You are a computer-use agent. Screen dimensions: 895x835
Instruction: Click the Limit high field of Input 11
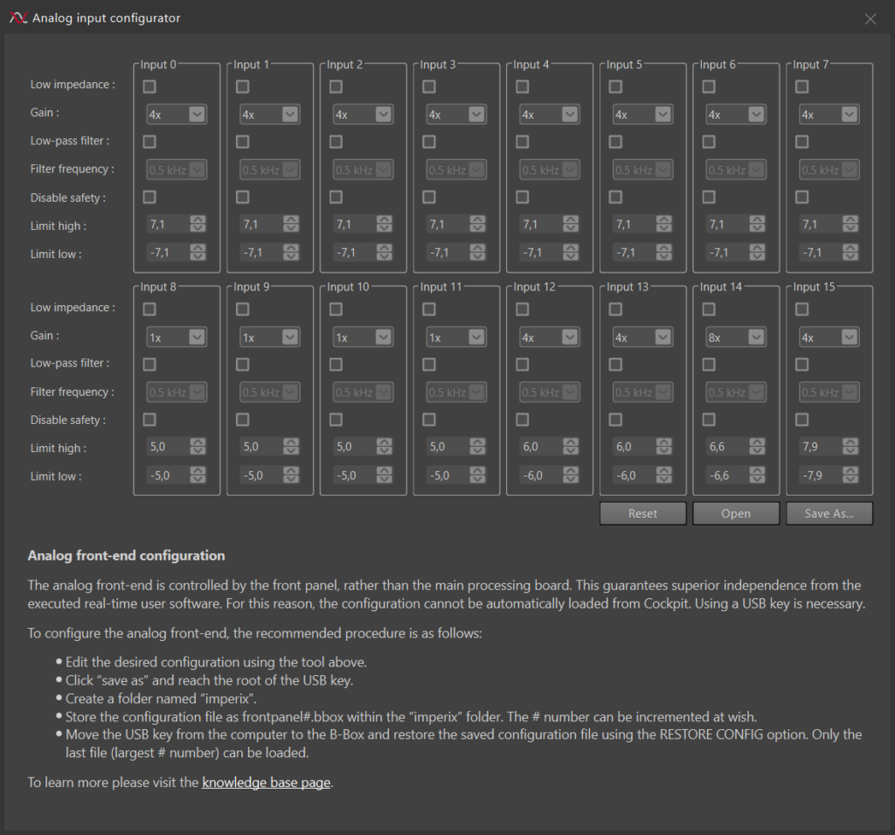(x=445, y=447)
